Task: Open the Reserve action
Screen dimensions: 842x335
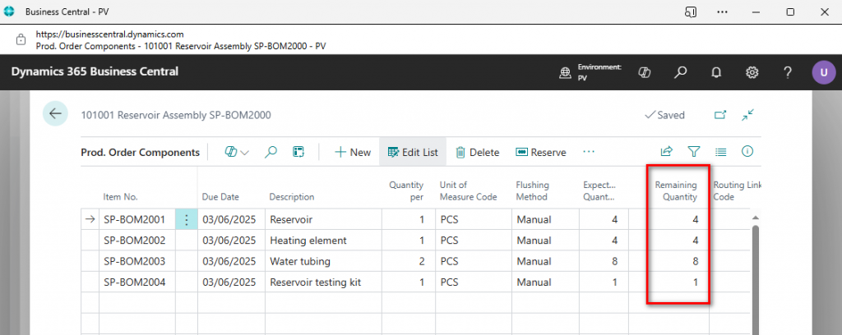Action: coord(540,152)
